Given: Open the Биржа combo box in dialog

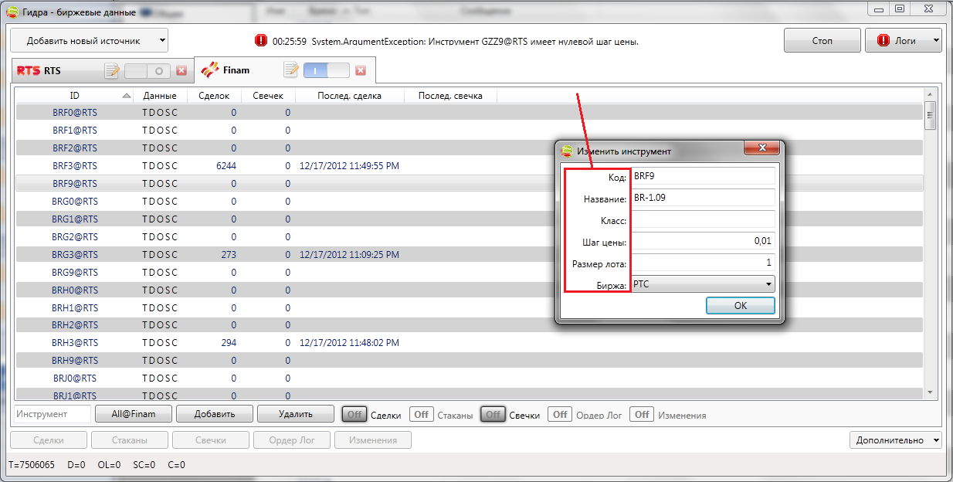Looking at the screenshot, I should tap(703, 284).
